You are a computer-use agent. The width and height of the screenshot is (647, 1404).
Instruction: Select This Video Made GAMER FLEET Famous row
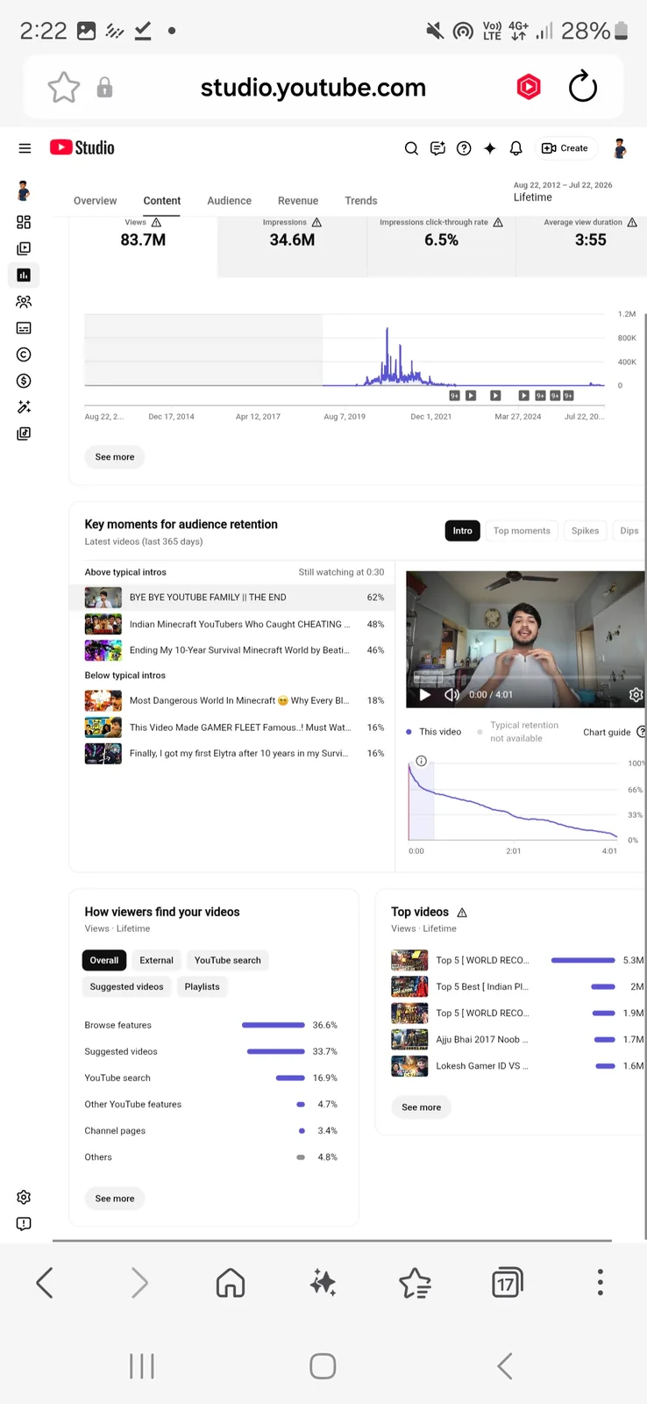(234, 727)
